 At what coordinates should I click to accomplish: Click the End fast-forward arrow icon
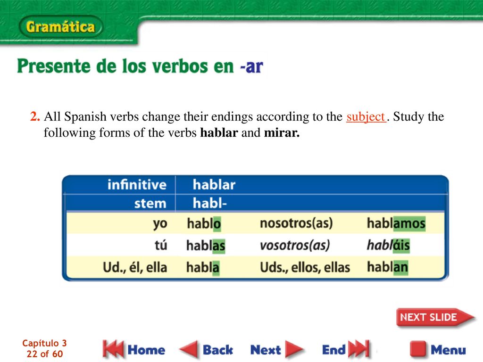point(359,349)
